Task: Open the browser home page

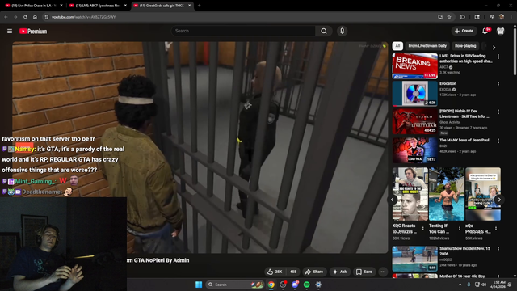Action: click(35, 17)
